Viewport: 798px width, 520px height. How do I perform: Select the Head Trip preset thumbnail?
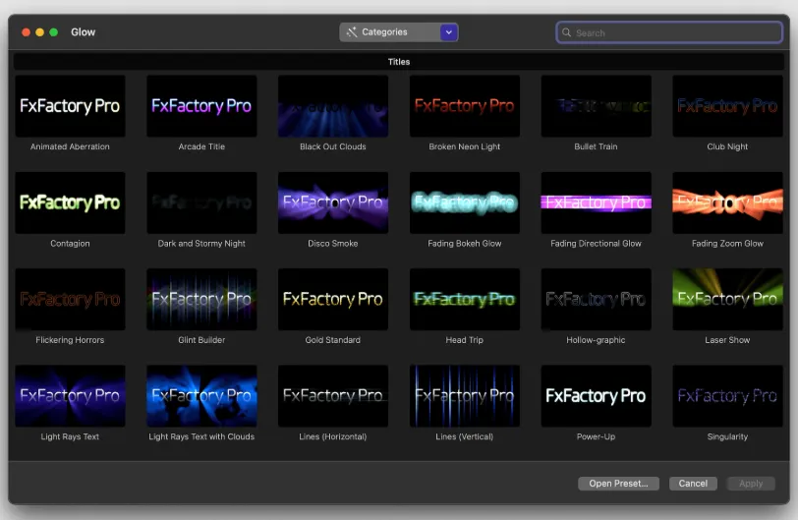(x=465, y=299)
